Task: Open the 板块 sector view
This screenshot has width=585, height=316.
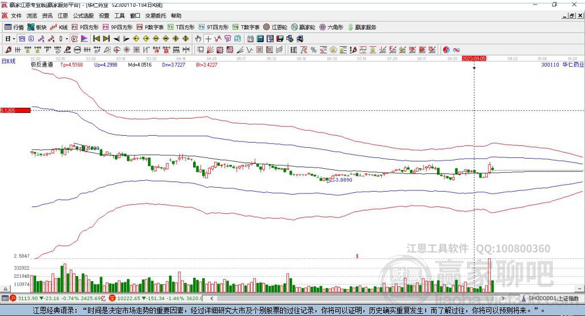Action: click(x=37, y=27)
